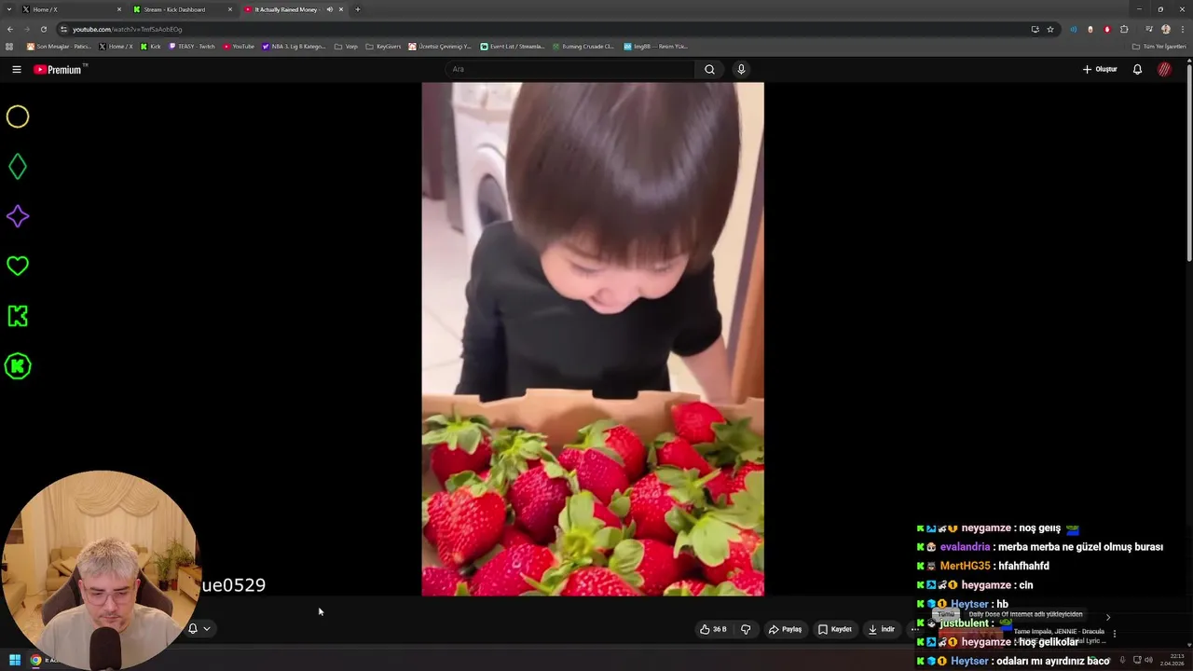This screenshot has width=1193, height=671.
Task: Open the Oluştur create menu
Action: [1100, 69]
